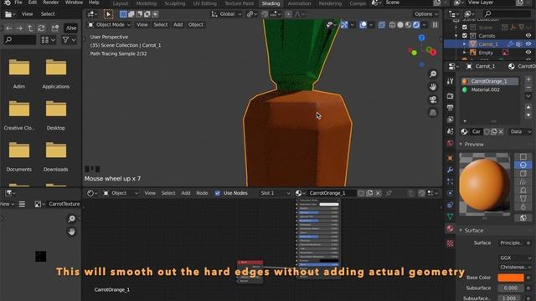Open the Object Data (green triangle) tab
Viewport: 536px width, 301px height.
pyautogui.click(x=451, y=217)
